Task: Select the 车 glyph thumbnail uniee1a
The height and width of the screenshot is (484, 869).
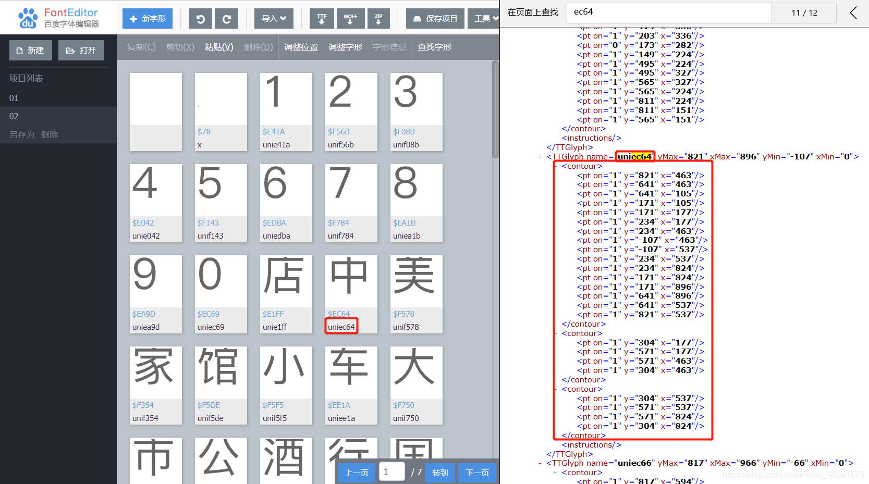Action: pos(351,386)
